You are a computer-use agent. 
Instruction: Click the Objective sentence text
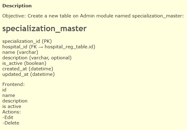click(x=93, y=16)
